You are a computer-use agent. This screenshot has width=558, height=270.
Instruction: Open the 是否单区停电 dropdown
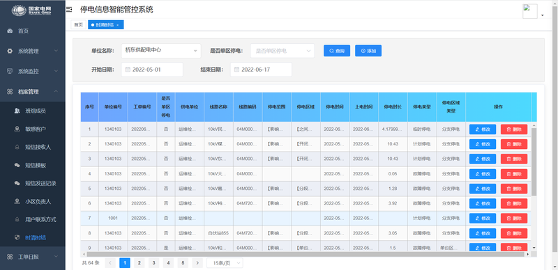[282, 51]
